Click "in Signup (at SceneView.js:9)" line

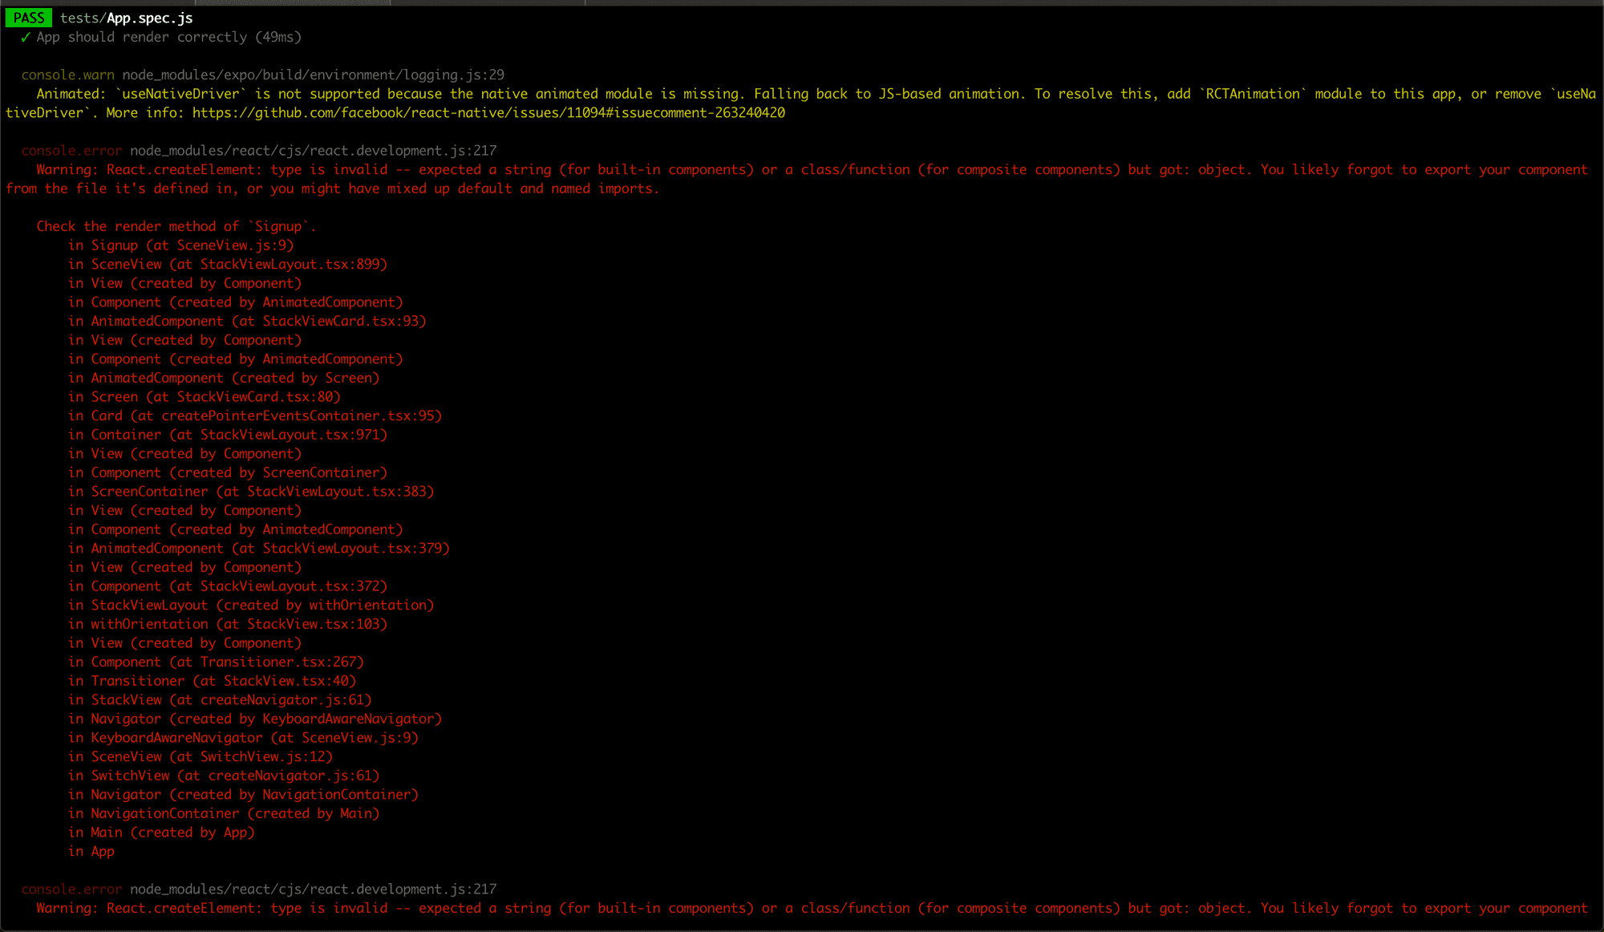(x=180, y=245)
